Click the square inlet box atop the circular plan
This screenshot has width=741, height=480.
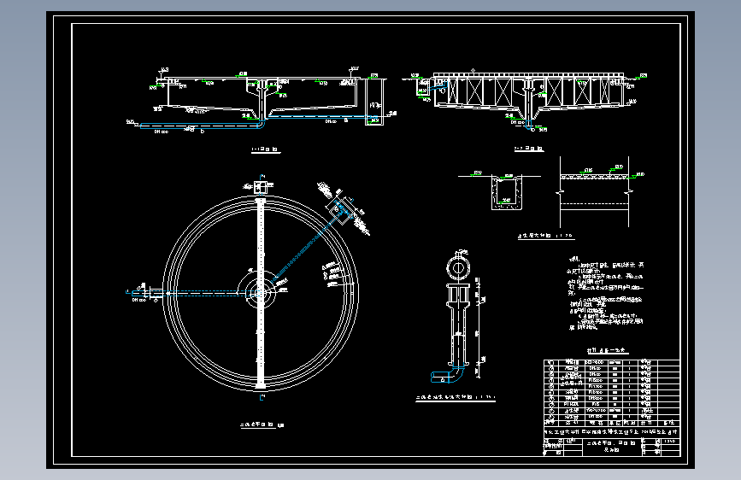point(261,187)
